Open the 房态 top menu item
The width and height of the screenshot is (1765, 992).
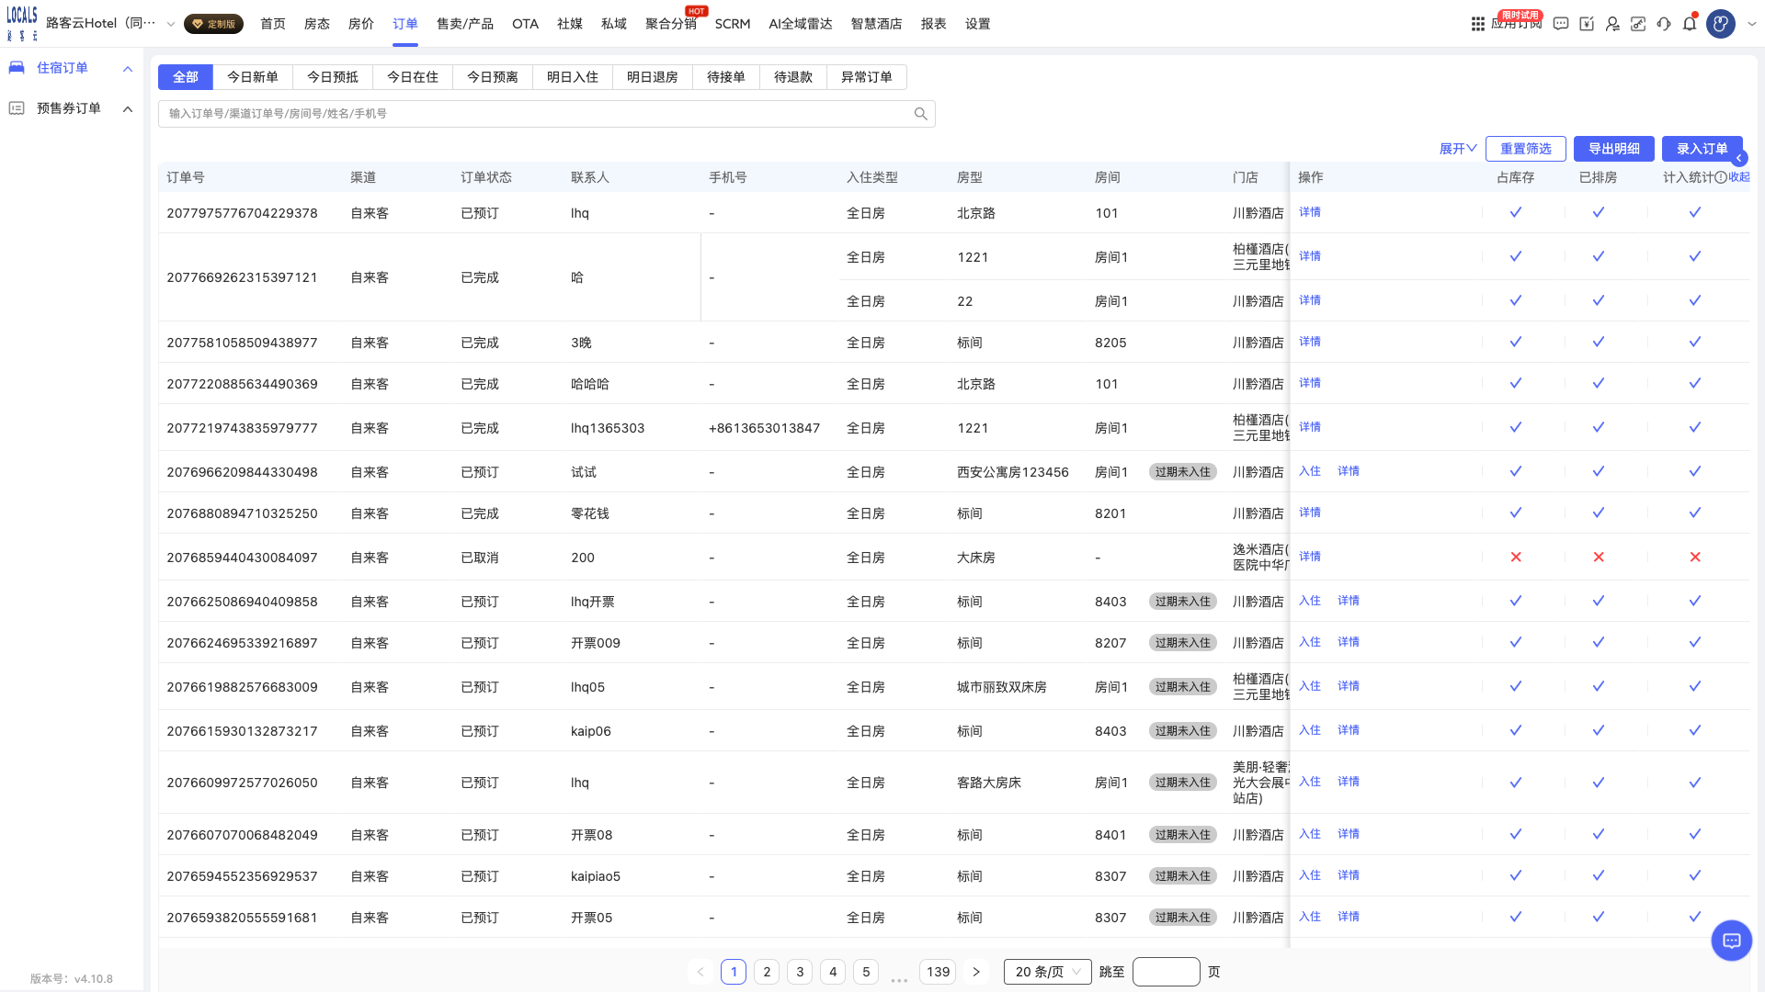coord(317,24)
